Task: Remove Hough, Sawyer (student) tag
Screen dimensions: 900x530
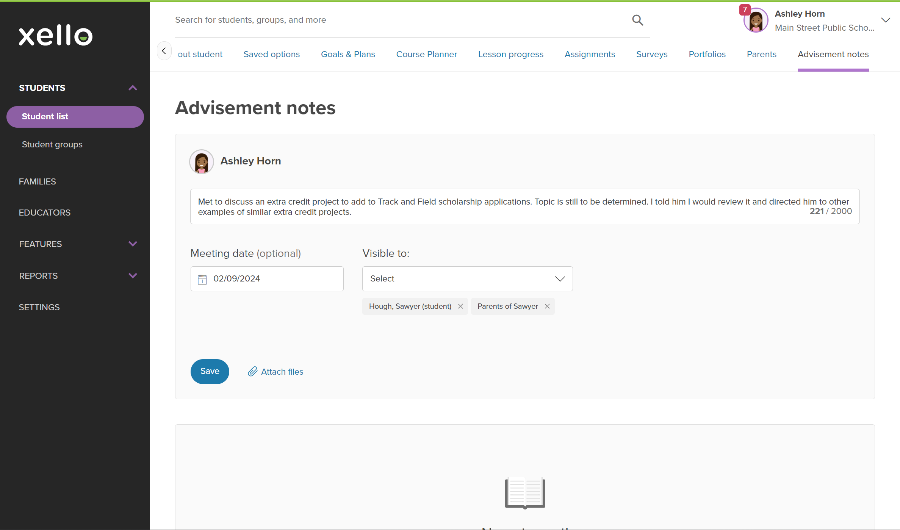Action: pyautogui.click(x=460, y=306)
